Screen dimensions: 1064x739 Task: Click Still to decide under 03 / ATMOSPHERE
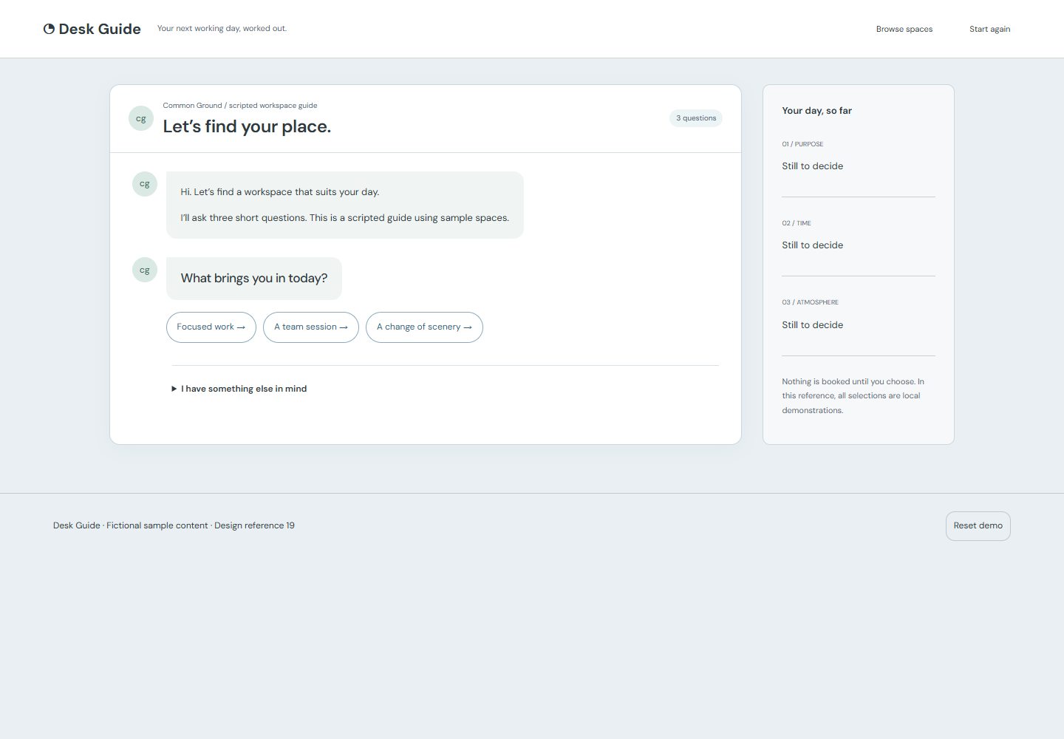[x=813, y=325]
